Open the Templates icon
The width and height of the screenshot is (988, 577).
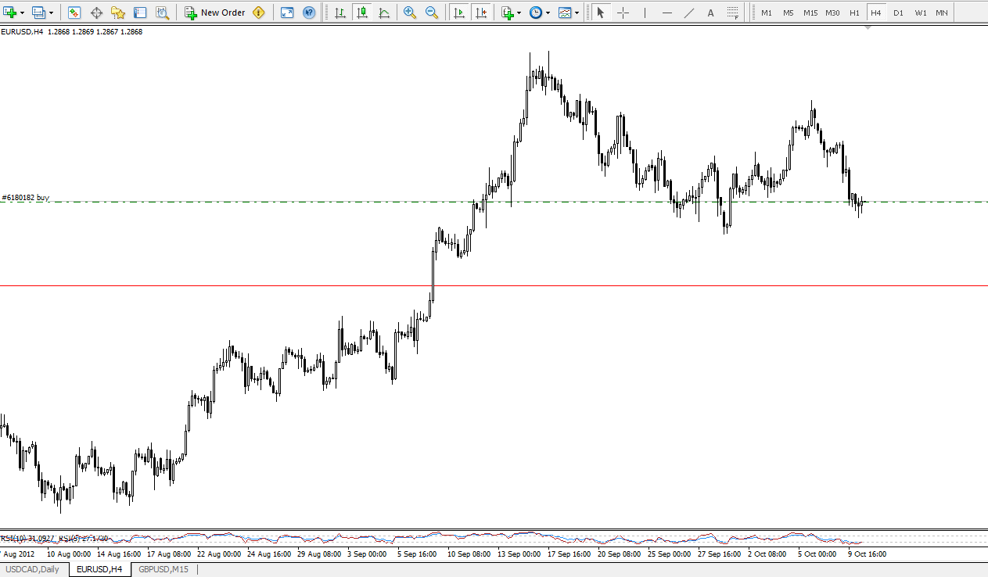click(565, 13)
